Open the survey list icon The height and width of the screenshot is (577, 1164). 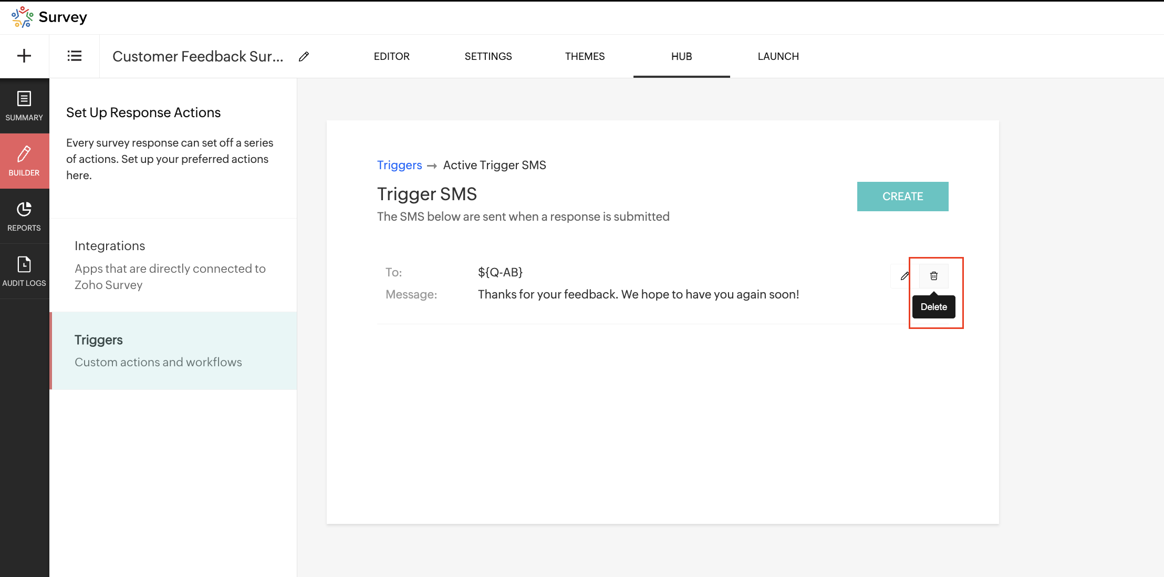tap(75, 56)
